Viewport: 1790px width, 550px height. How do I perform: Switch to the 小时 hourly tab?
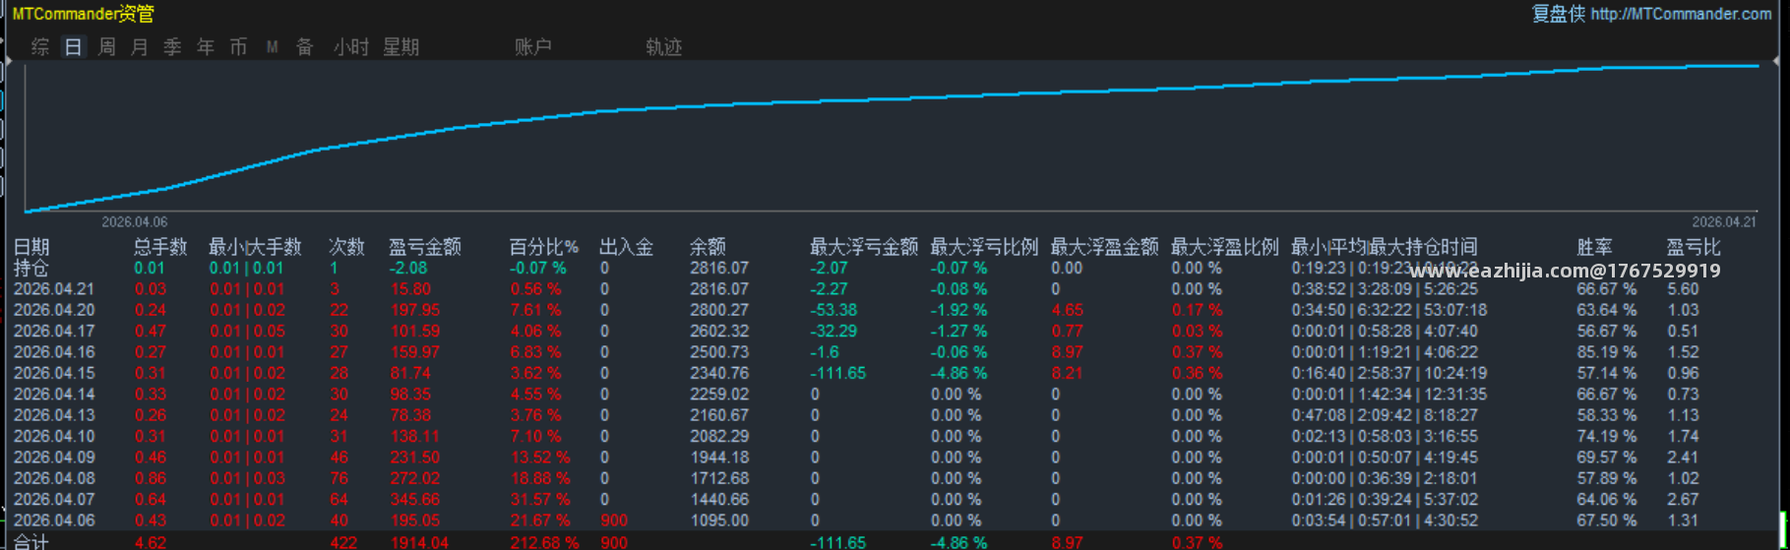[x=351, y=46]
